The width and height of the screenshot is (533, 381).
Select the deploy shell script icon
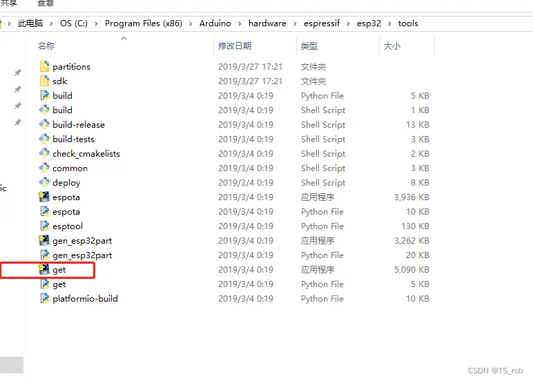tap(44, 182)
